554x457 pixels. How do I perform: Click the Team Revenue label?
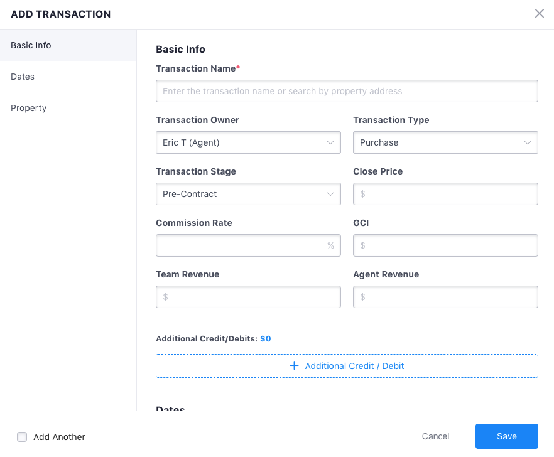pos(188,274)
